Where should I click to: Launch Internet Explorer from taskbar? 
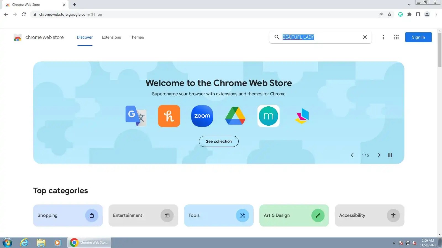(24, 242)
